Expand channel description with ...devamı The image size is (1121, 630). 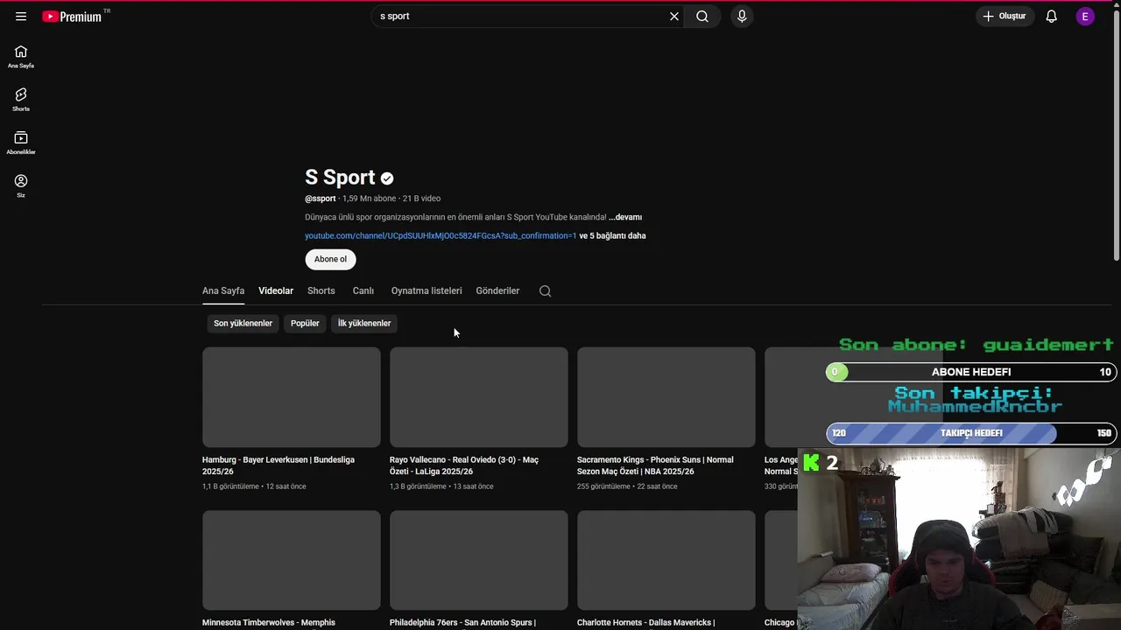point(625,217)
